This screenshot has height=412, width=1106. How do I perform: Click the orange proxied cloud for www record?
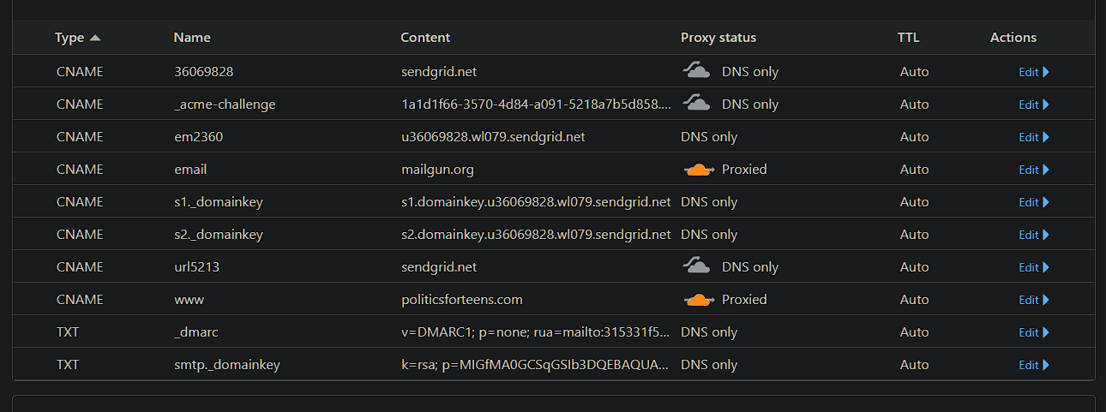(700, 300)
